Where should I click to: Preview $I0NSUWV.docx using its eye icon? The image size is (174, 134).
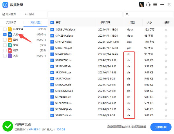(166, 30)
